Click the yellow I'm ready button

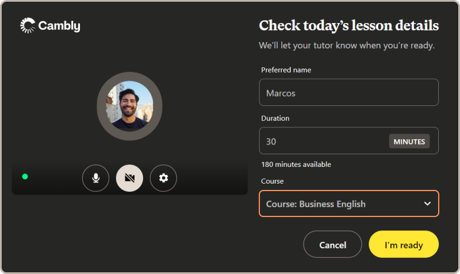pyautogui.click(x=403, y=245)
